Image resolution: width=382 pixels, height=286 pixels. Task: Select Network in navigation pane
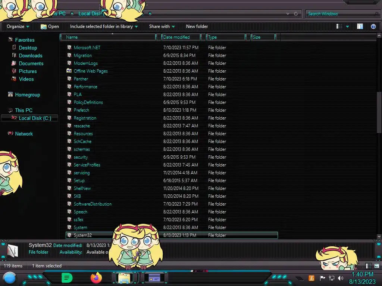(24, 134)
